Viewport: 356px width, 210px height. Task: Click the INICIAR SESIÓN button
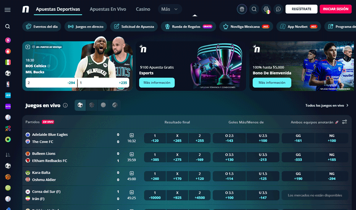pyautogui.click(x=335, y=9)
